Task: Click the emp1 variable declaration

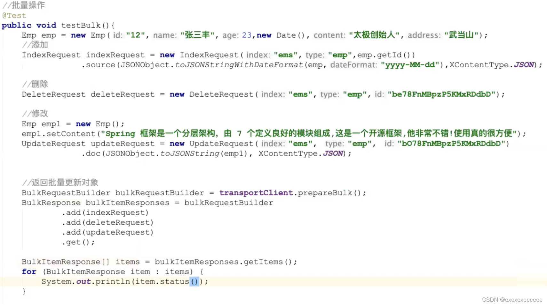Action: click(51, 124)
